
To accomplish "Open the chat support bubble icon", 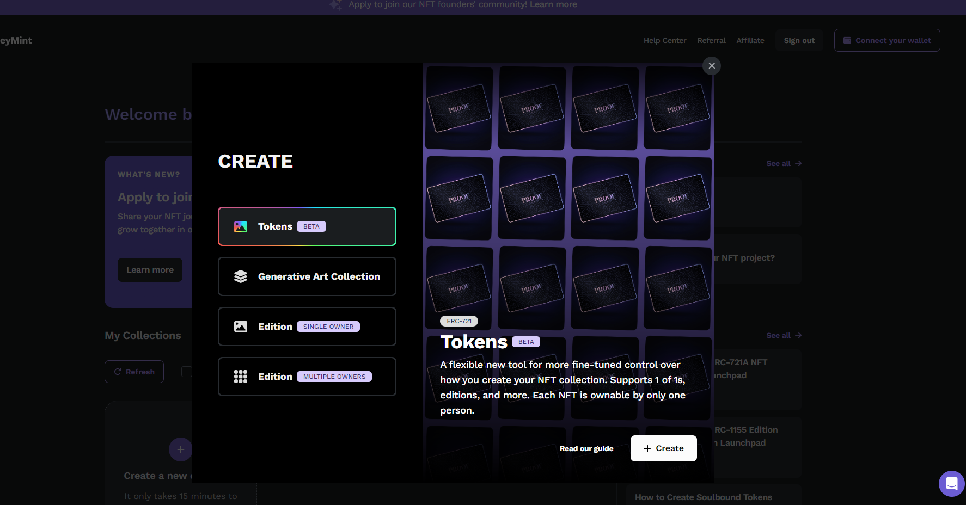I will [951, 483].
